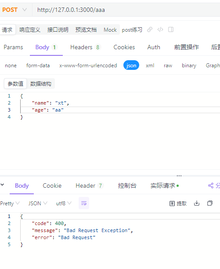Select the raw body type
The width and height of the screenshot is (220, 269).
click(168, 65)
